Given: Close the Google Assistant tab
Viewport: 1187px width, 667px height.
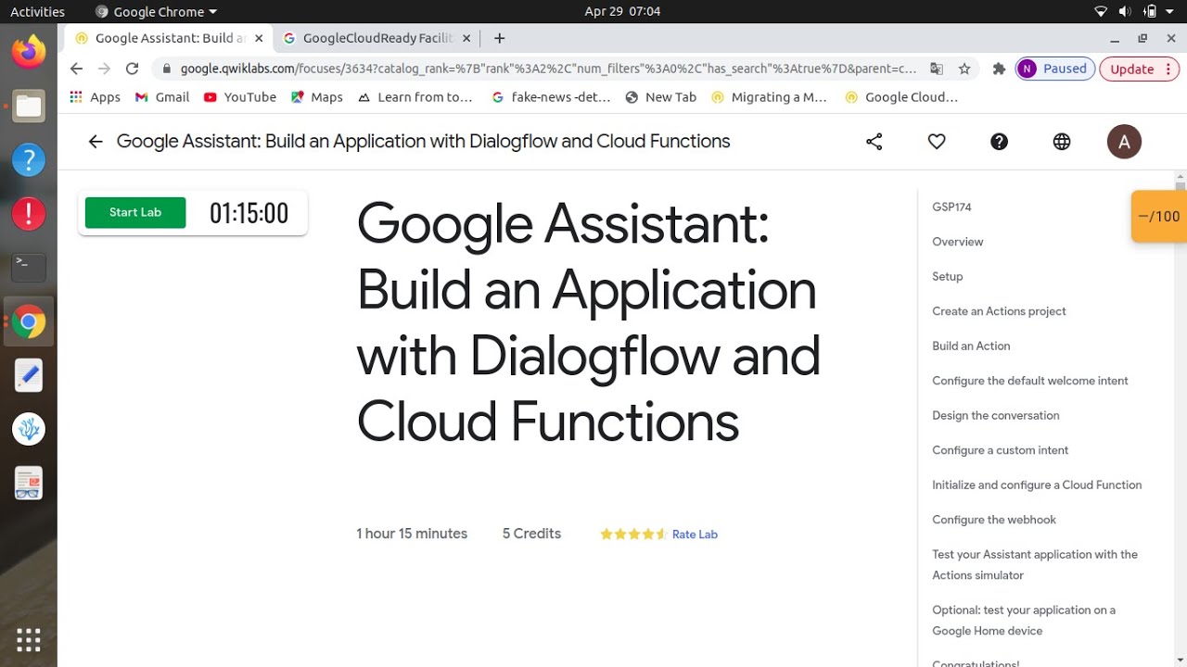Looking at the screenshot, I should pyautogui.click(x=259, y=38).
